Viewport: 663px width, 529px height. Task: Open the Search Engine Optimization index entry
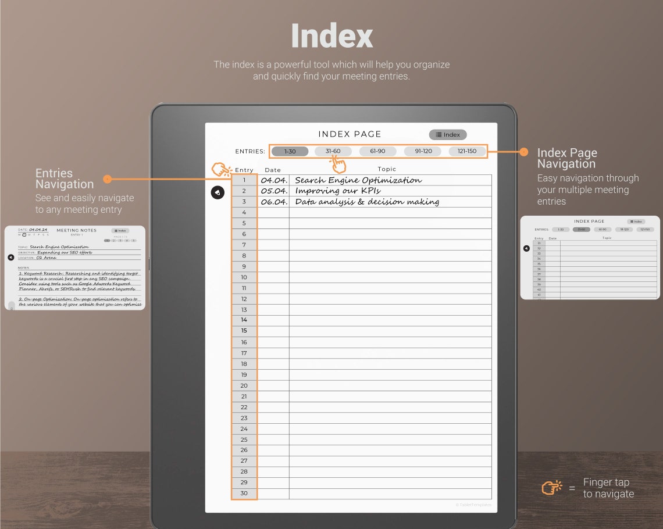click(357, 180)
